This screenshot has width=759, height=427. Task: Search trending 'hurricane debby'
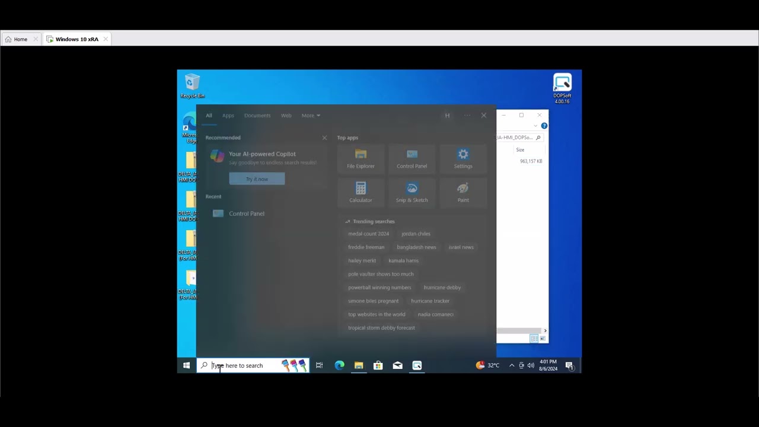coord(442,288)
